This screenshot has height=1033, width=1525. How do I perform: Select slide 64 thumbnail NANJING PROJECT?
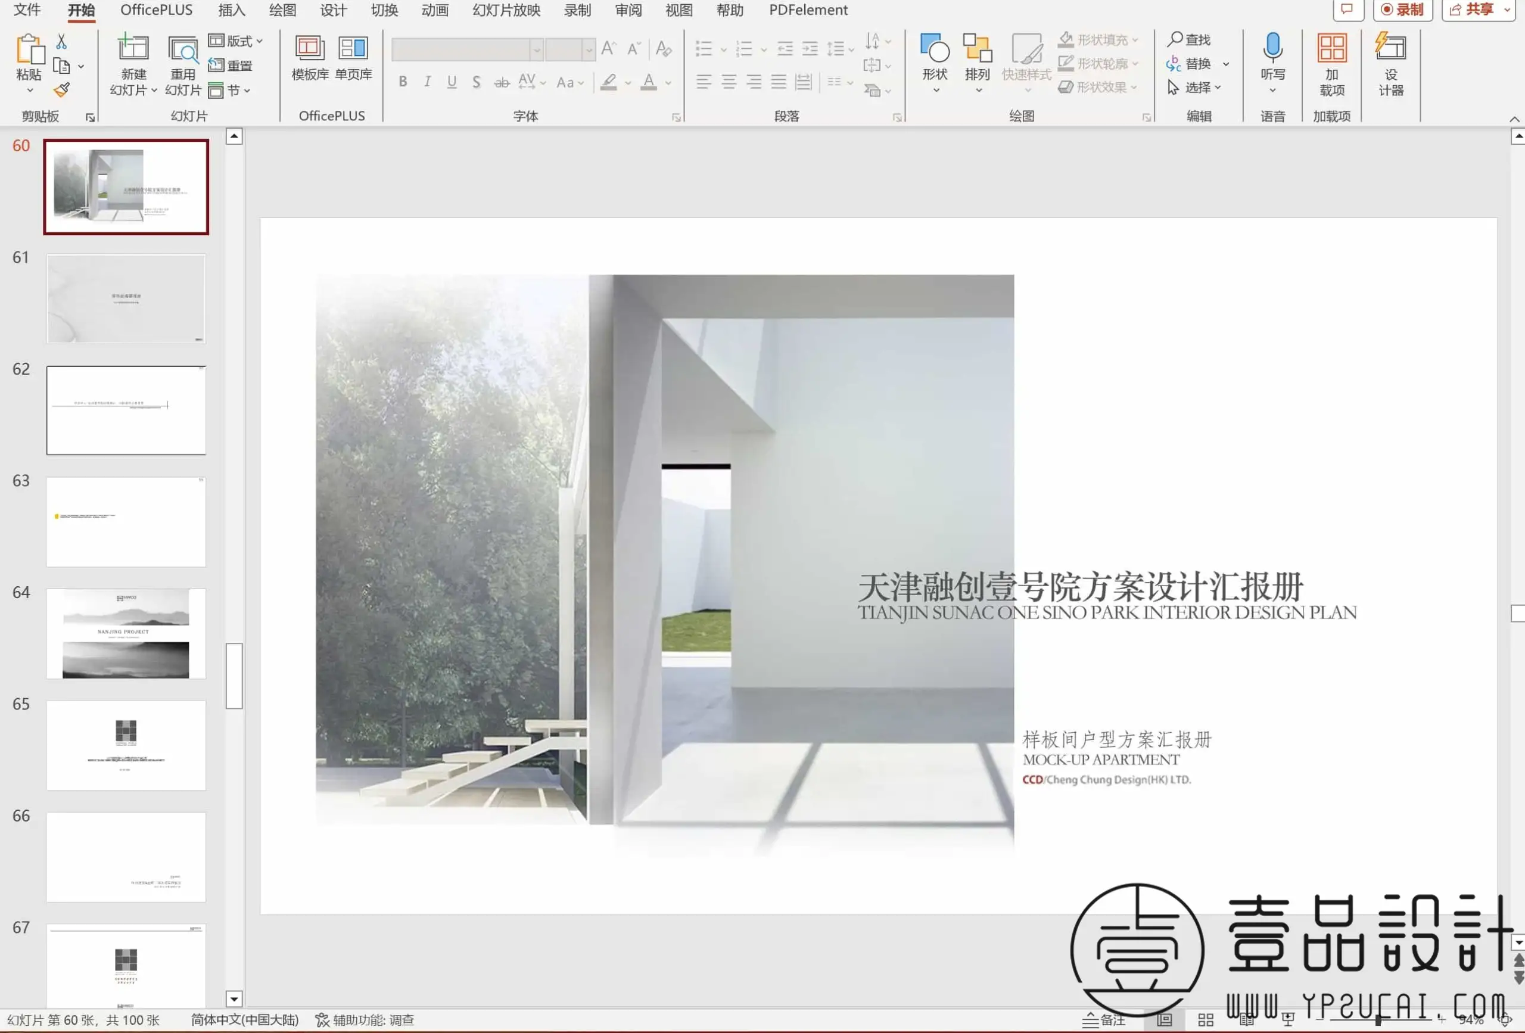coord(126,633)
